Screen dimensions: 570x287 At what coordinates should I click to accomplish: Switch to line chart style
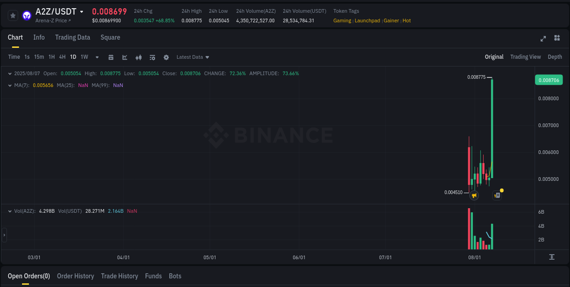click(x=124, y=57)
